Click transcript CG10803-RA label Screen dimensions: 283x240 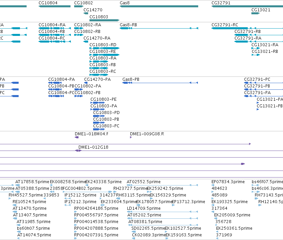(103, 58)
